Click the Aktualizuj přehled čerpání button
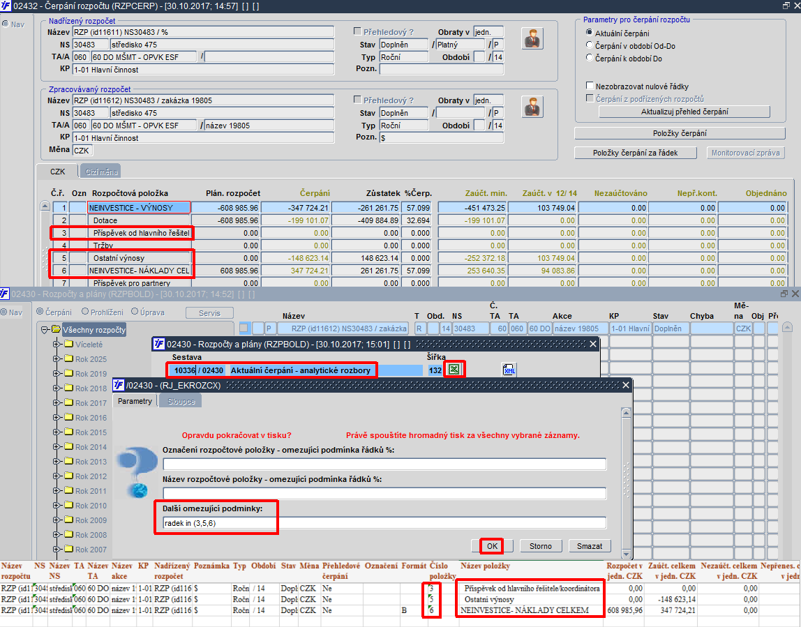Viewport: 801px width, 627px height. pyautogui.click(x=671, y=112)
